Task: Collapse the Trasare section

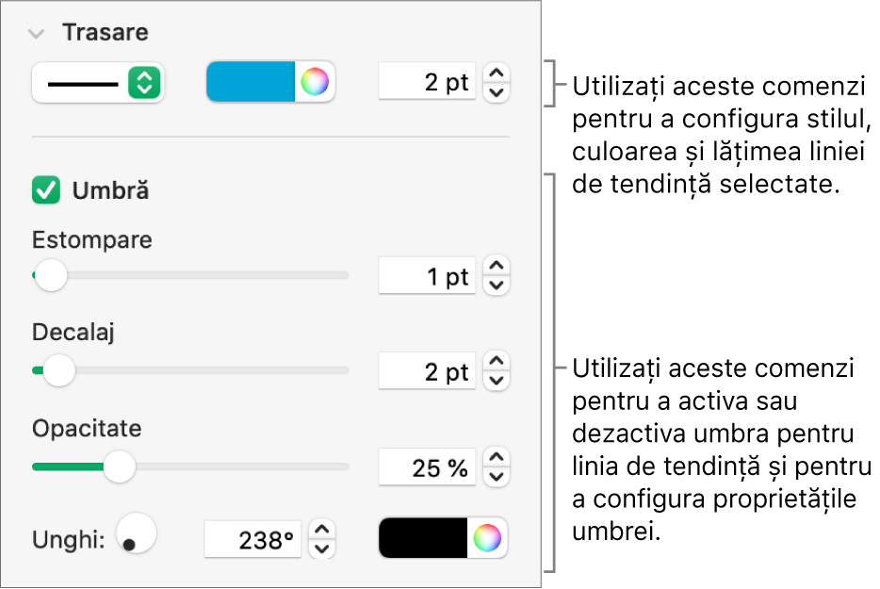Action: [x=37, y=33]
